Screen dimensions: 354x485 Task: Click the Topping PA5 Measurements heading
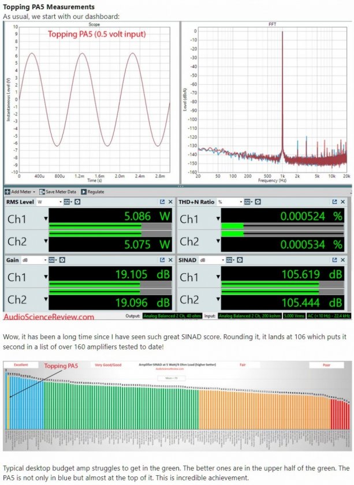click(49, 7)
